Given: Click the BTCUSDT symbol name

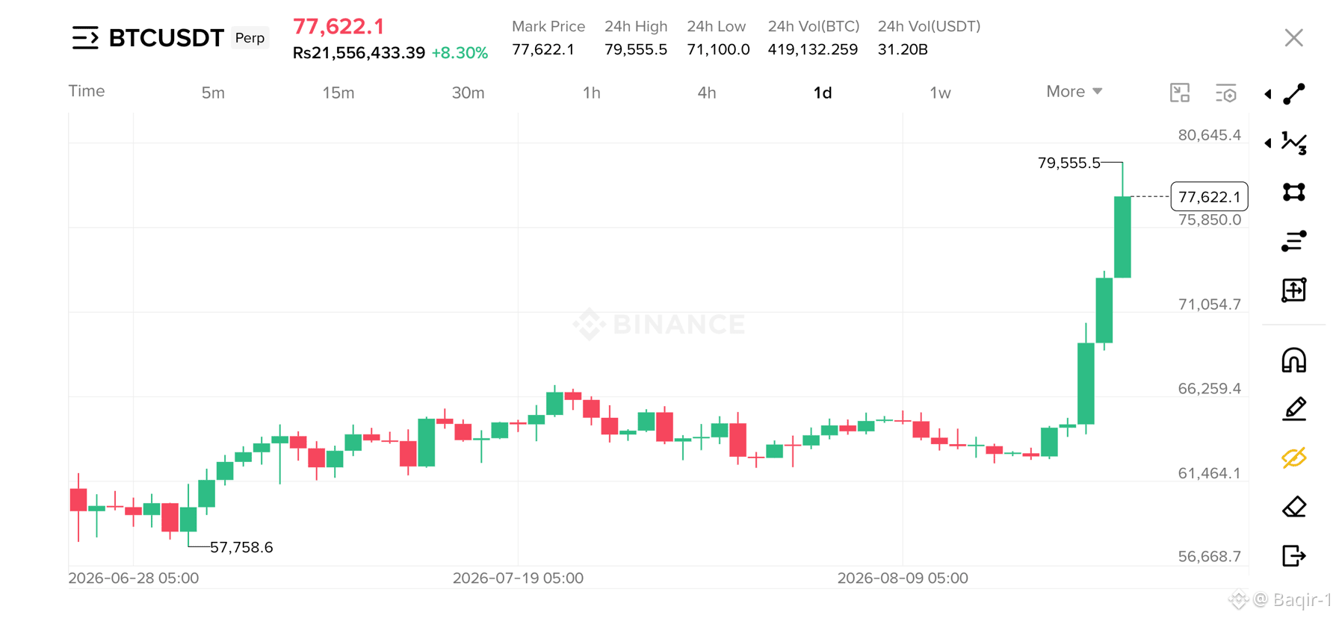Looking at the screenshot, I should click(x=166, y=37).
